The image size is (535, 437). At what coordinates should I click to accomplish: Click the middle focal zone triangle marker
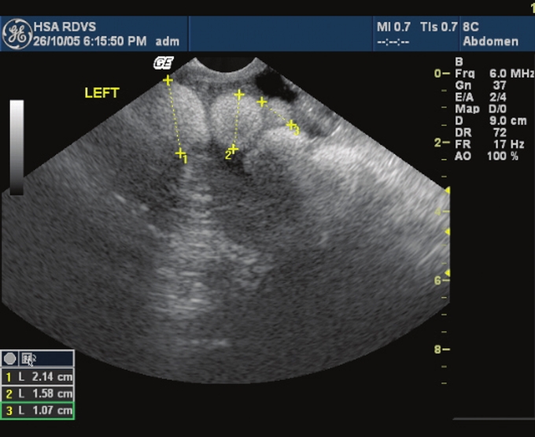447,231
